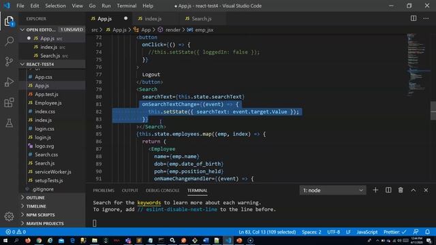Show the Problems panel tab
436x245 pixels.
pyautogui.click(x=104, y=191)
